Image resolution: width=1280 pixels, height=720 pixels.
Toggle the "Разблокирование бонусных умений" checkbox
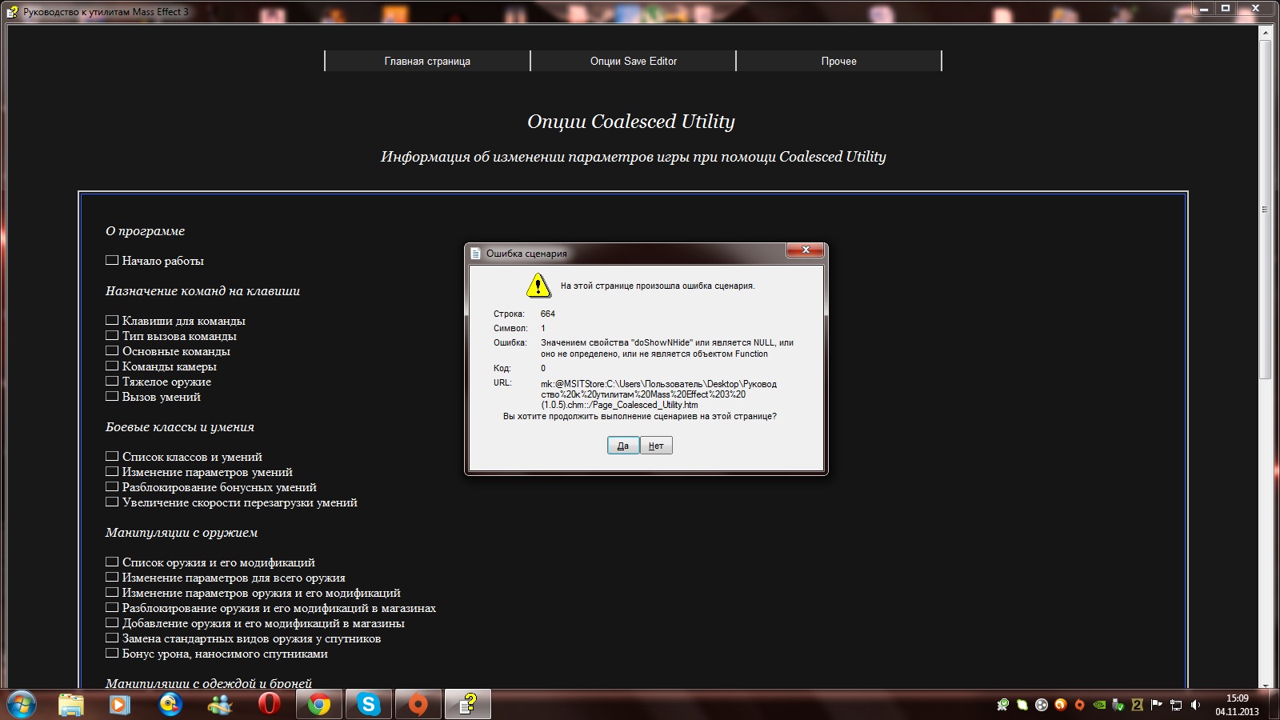pyautogui.click(x=112, y=486)
